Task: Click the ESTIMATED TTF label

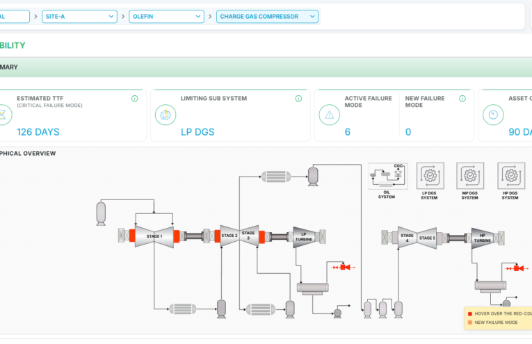Action: pyautogui.click(x=40, y=99)
